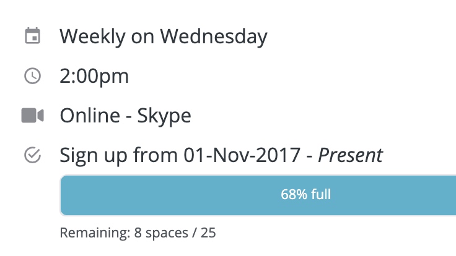Image resolution: width=456 pixels, height=256 pixels.
Task: Click the word Wednesday
Action: 214,36
